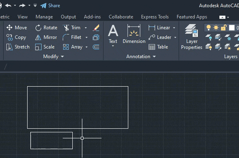239x158 pixels.
Task: Switch to the Add-ins tab
Action: 92,17
